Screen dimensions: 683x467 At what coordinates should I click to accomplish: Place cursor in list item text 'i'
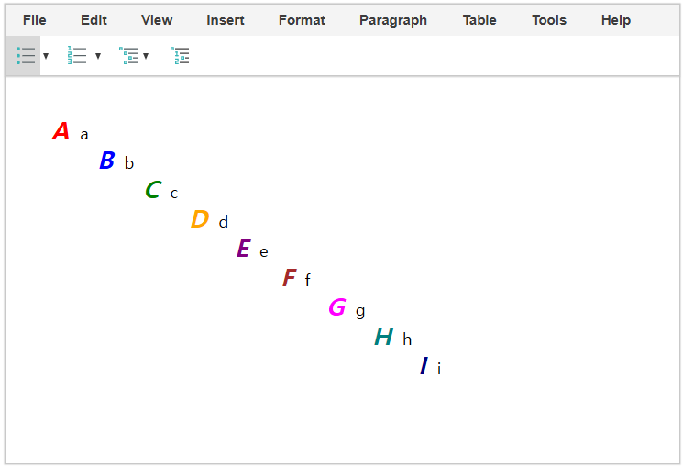coord(439,369)
